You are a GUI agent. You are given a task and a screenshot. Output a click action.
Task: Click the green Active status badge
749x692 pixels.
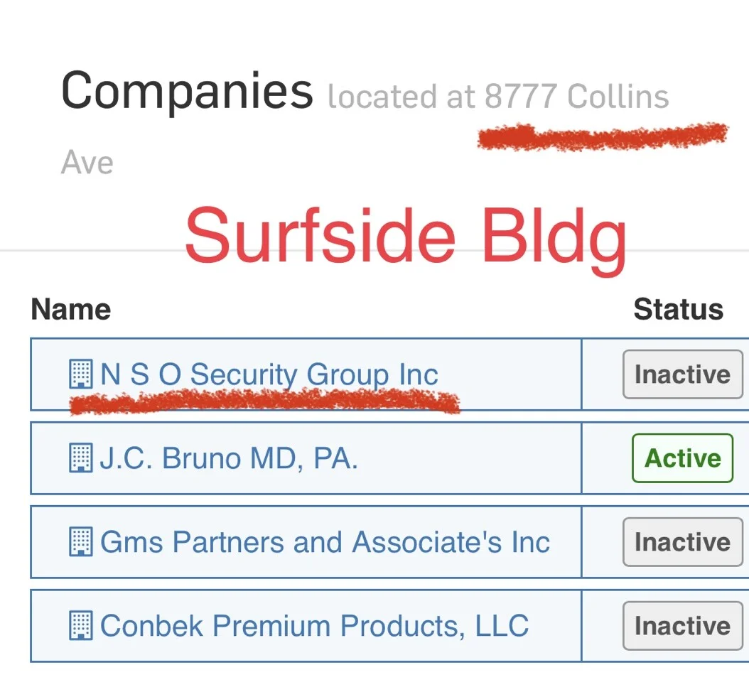(x=681, y=458)
